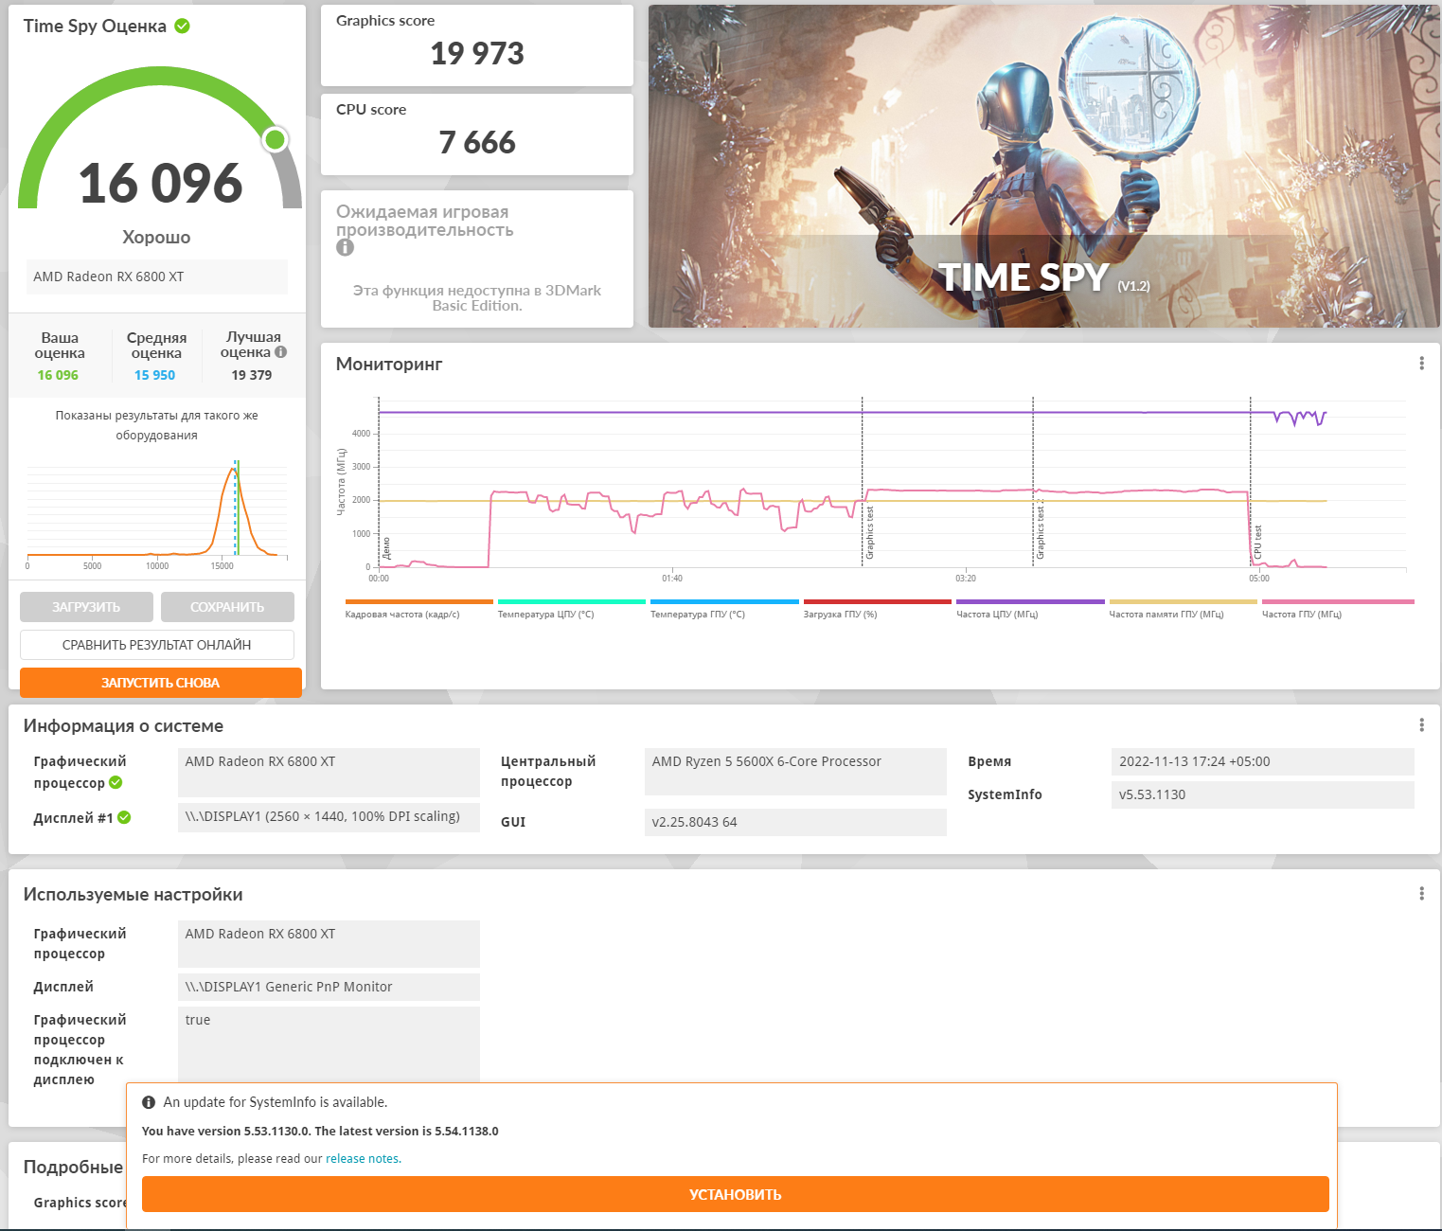Click the Подробные section heading
This screenshot has height=1231, width=1442.
pos(73,1167)
